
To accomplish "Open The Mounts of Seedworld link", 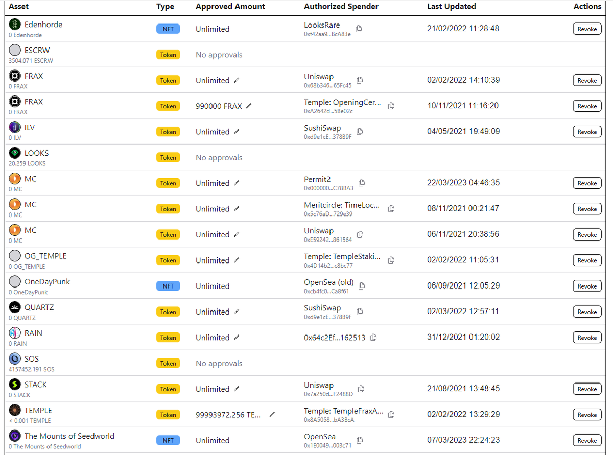I will (69, 436).
